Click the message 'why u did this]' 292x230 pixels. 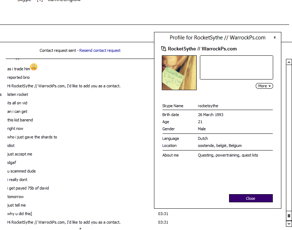click(x=20, y=214)
